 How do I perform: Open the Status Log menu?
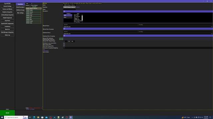7,35
